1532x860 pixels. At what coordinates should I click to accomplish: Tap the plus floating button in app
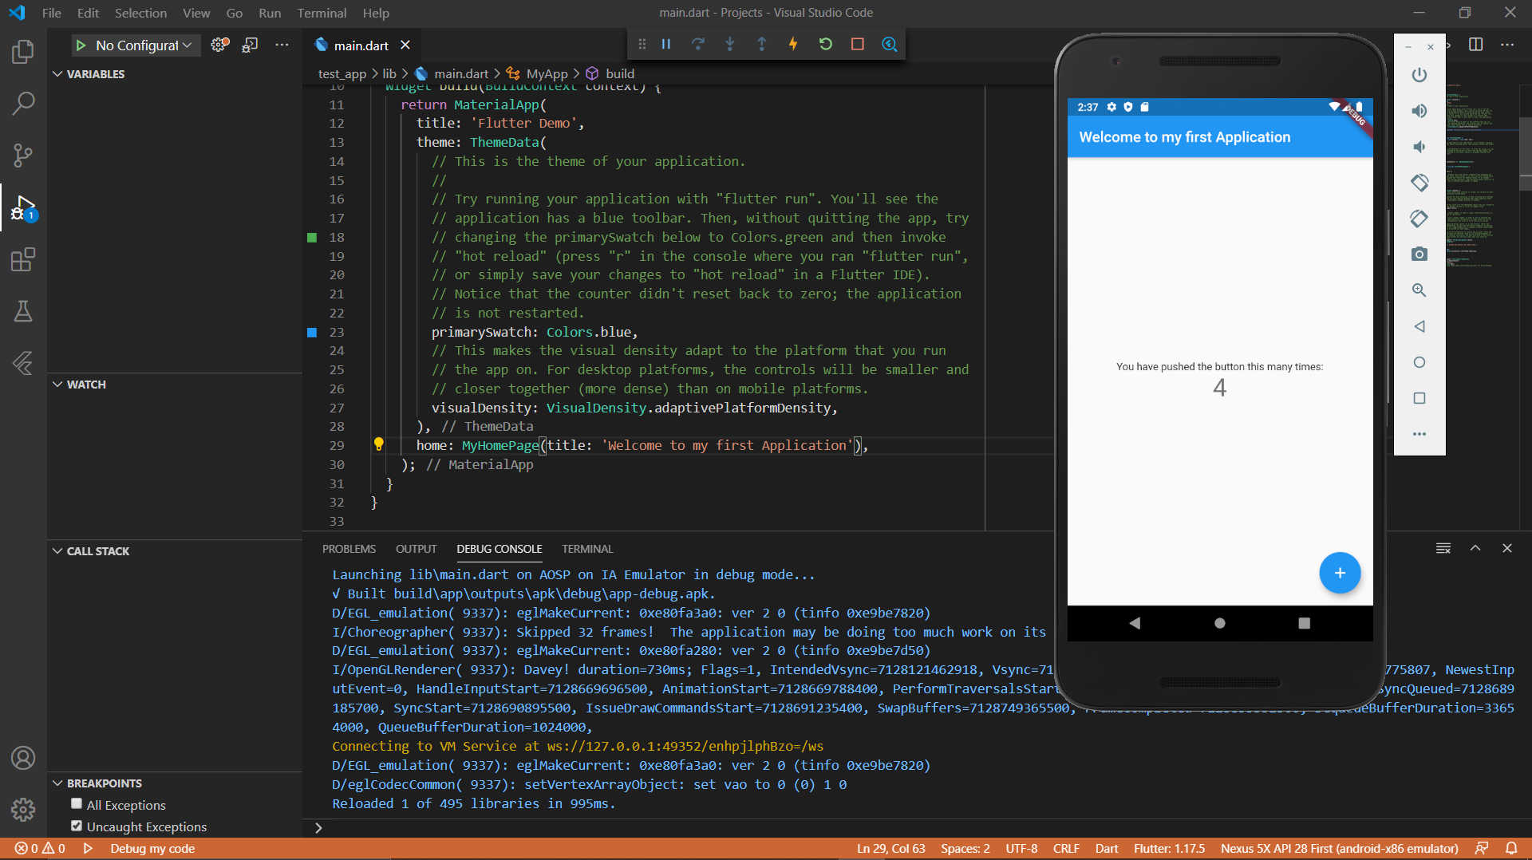(x=1340, y=573)
